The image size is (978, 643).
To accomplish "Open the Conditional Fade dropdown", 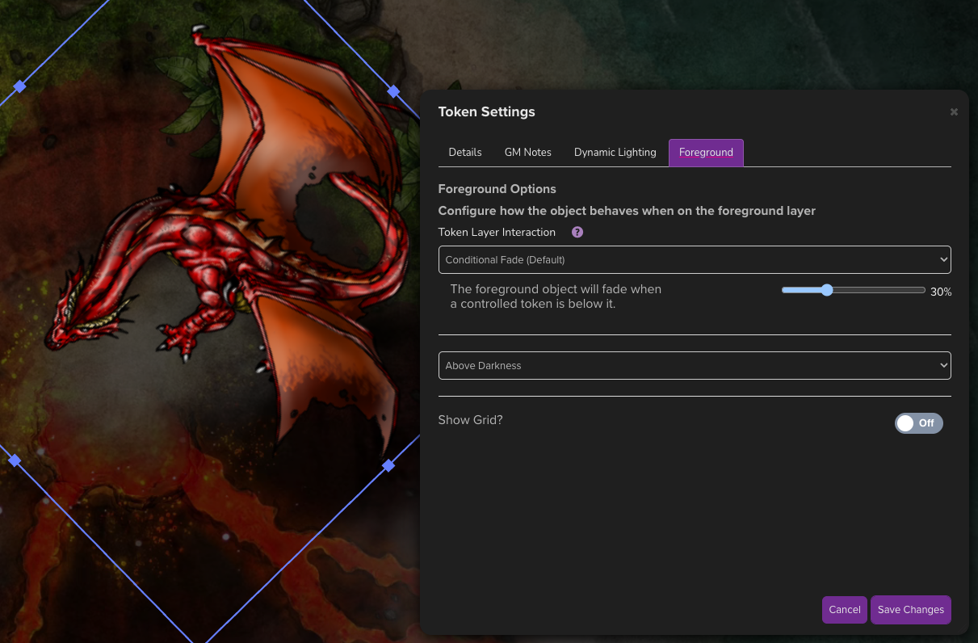I will [695, 259].
